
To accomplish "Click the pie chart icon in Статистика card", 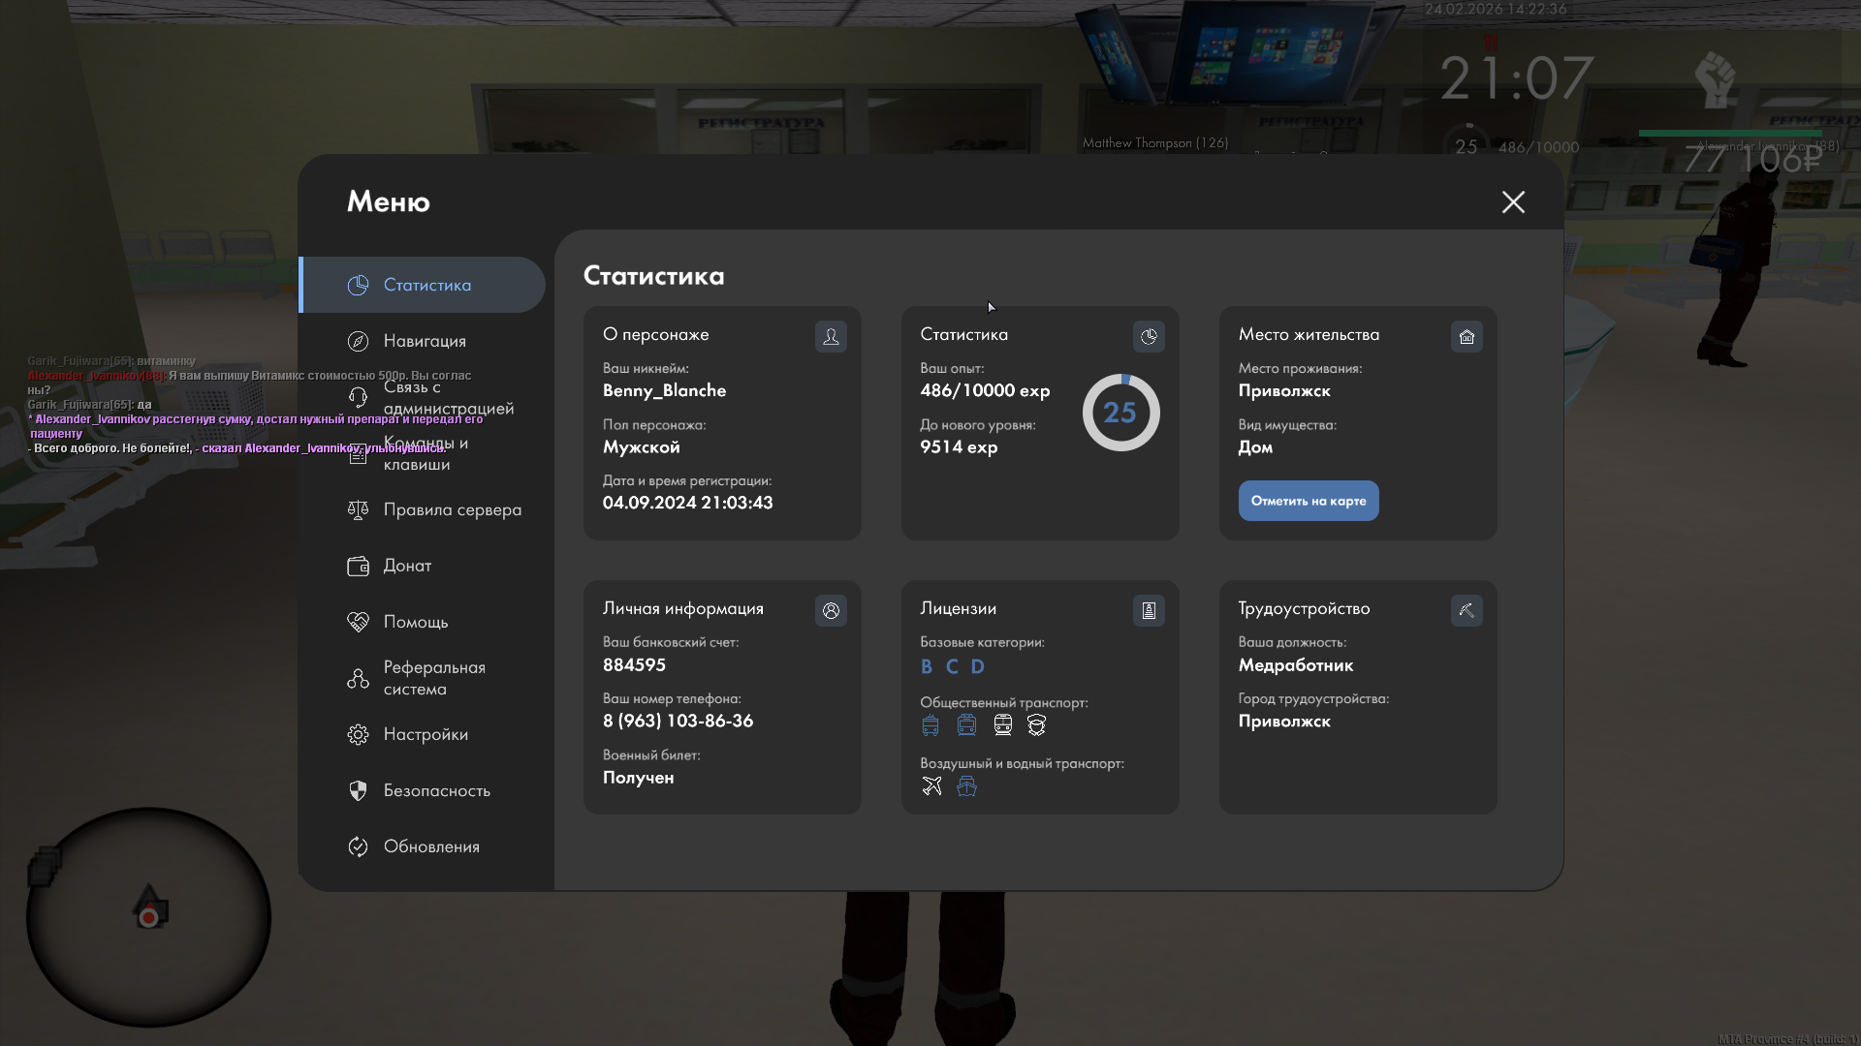I will pos(1149,336).
